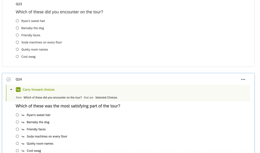Select Barnaby the dog radio in Q23
The width and height of the screenshot is (260, 153).
[x=17, y=28]
